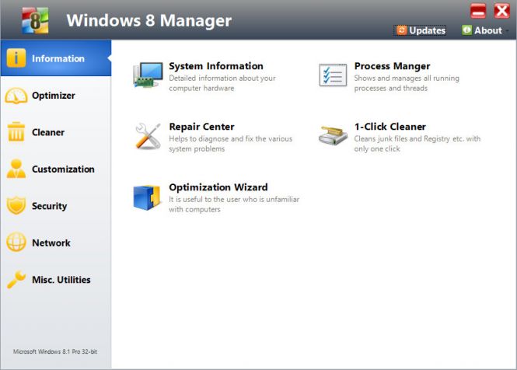Click the Security shield icon
This screenshot has height=370, width=517.
[16, 205]
